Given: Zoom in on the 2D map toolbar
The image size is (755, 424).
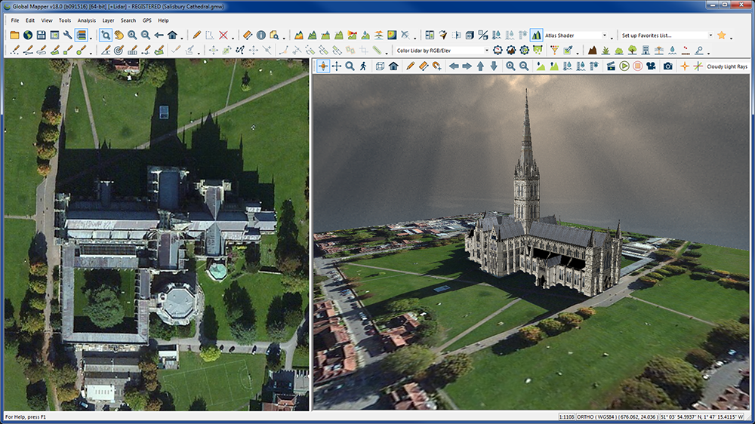Looking at the screenshot, I should [132, 35].
